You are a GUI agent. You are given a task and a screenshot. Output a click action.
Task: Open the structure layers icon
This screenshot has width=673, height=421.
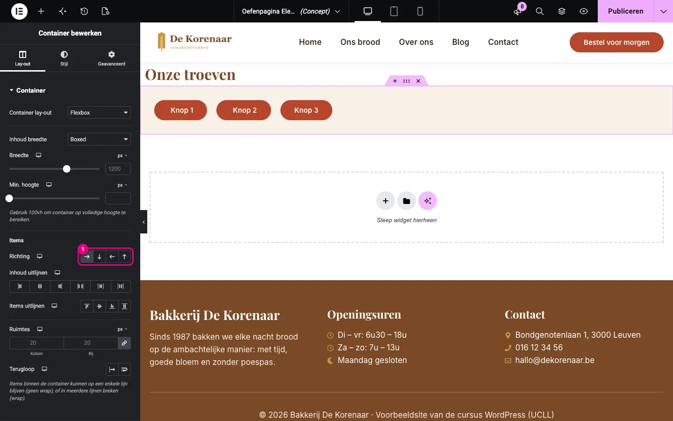(562, 11)
